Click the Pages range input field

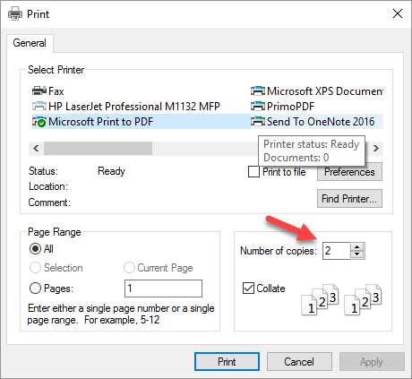[x=163, y=289]
